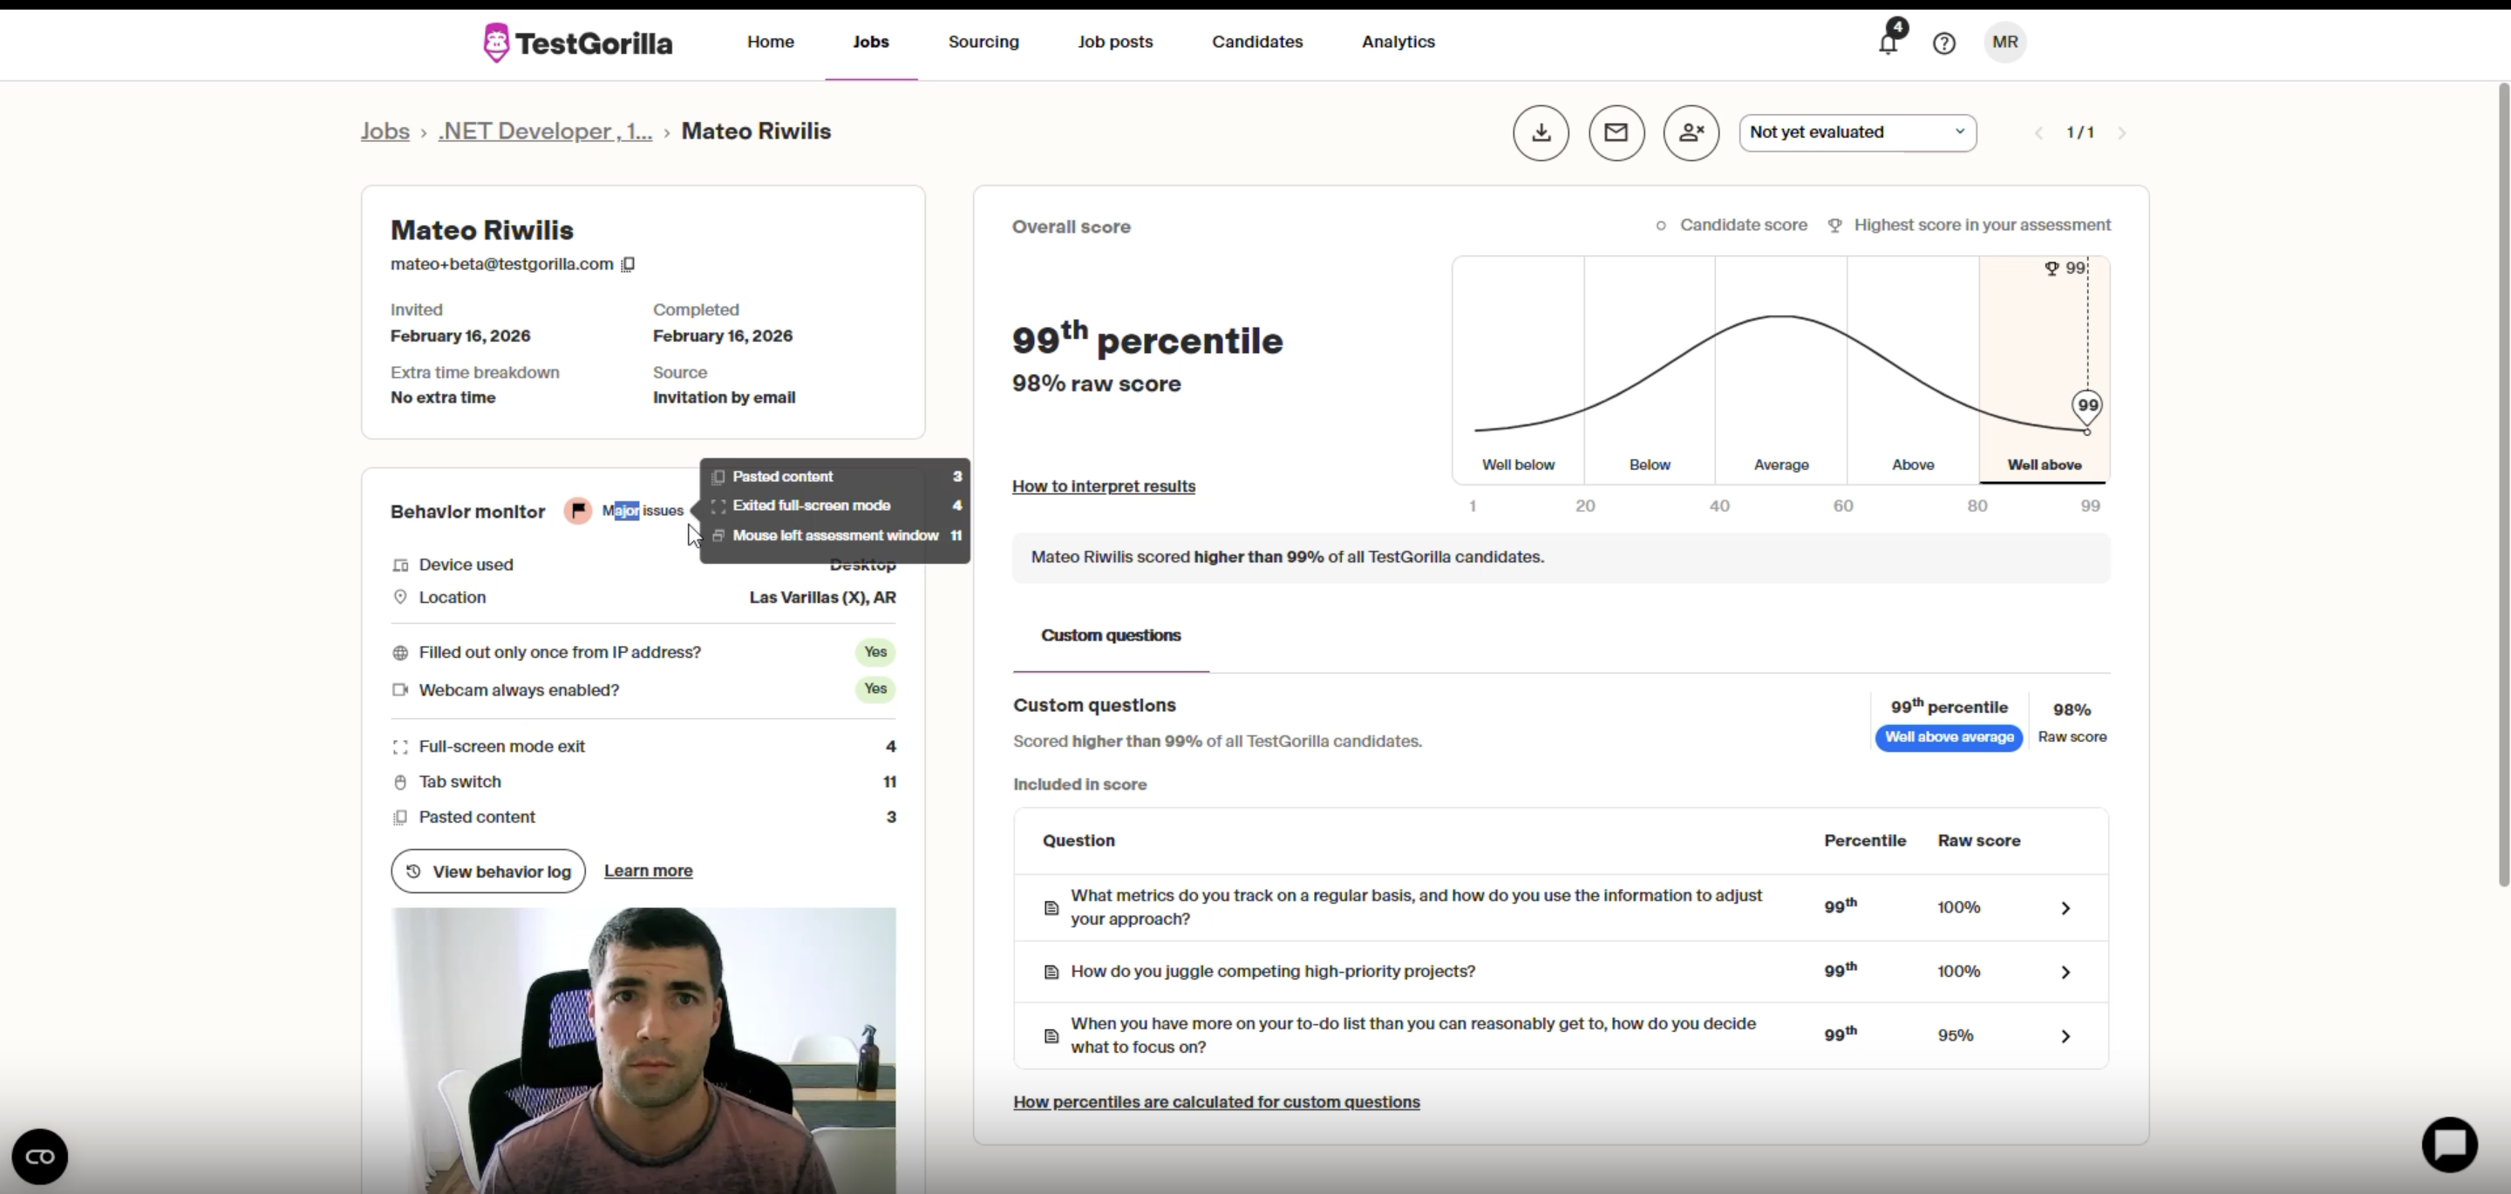2511x1194 pixels.
Task: Click the email candidate envelope icon
Action: [x=1616, y=132]
